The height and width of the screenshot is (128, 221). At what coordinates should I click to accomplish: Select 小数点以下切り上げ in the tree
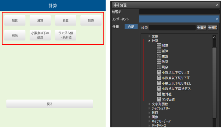click(x=176, y=72)
